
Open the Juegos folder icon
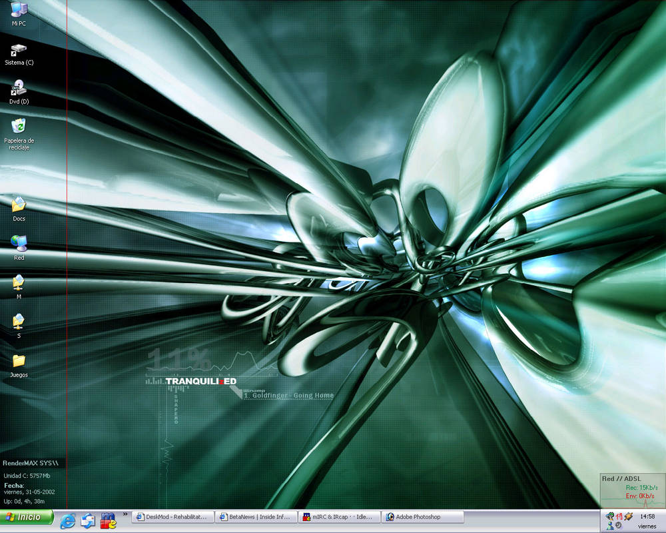tap(19, 366)
